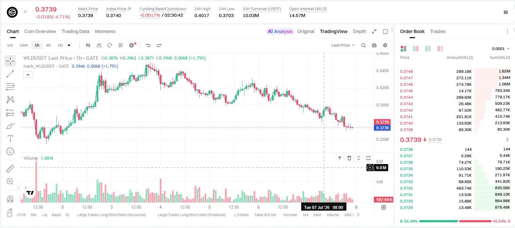Click the buy/sell ratio bar
Viewport: 515px width, 228px height.
[x=455, y=221]
